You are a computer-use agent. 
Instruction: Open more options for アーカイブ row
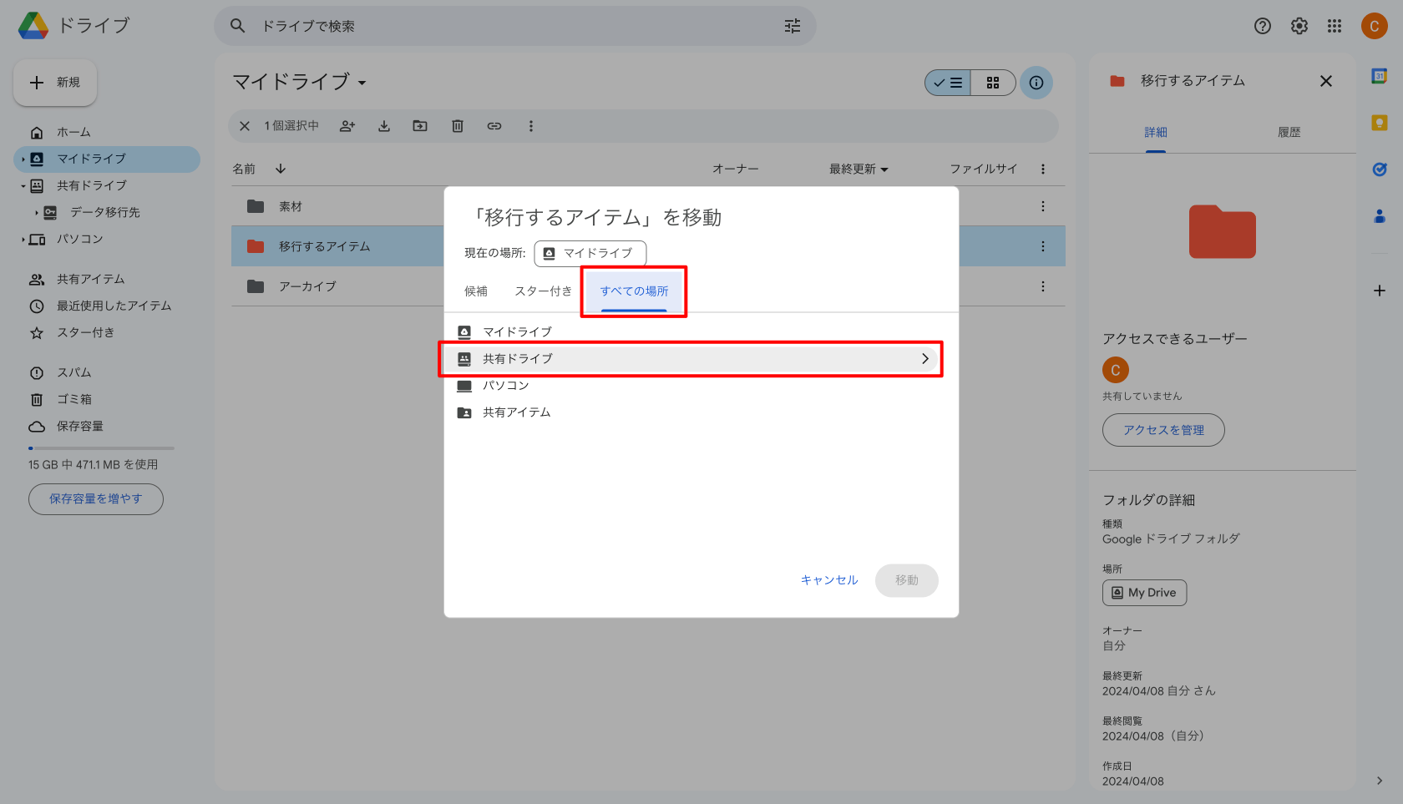click(1042, 286)
